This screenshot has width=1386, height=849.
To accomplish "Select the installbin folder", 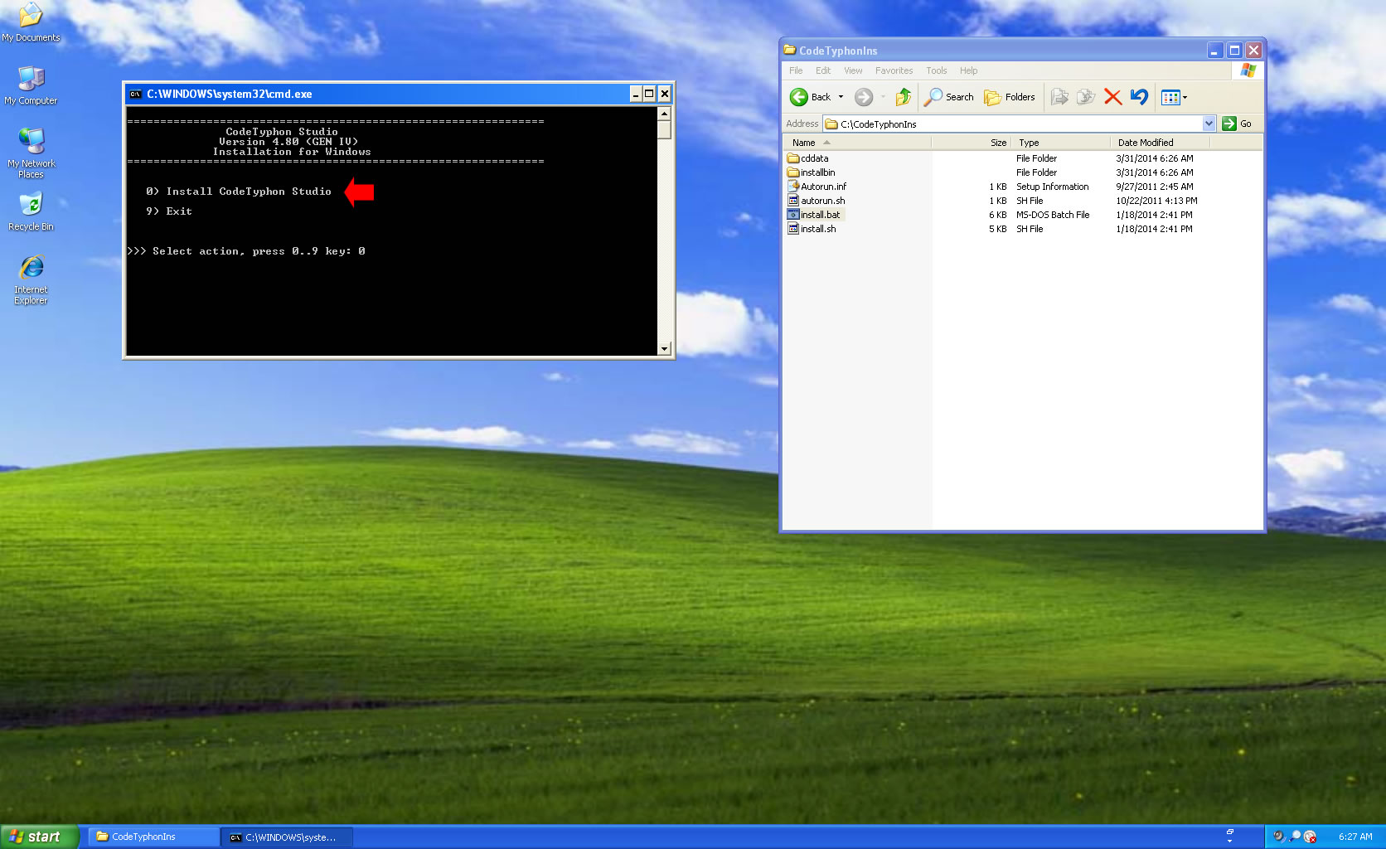I will (x=811, y=172).
